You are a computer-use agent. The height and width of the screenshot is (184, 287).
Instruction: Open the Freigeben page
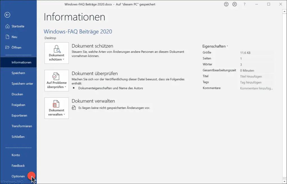pyautogui.click(x=18, y=105)
